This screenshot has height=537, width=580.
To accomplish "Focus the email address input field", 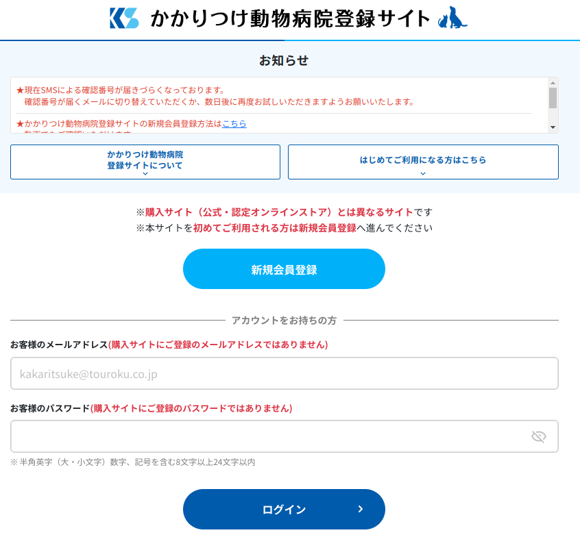I will (x=284, y=373).
